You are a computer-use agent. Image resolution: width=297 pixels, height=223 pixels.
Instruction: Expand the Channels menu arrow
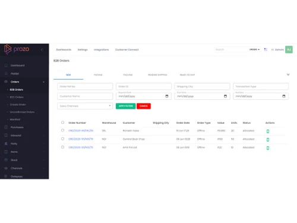click(43, 168)
